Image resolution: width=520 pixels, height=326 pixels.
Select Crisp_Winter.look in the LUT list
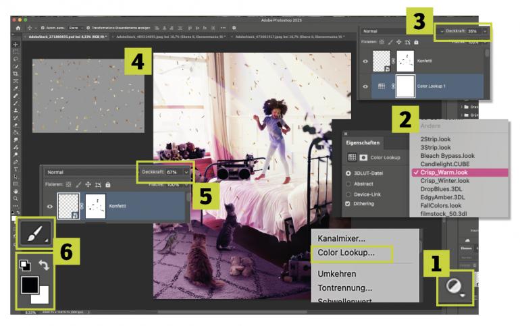coord(445,181)
